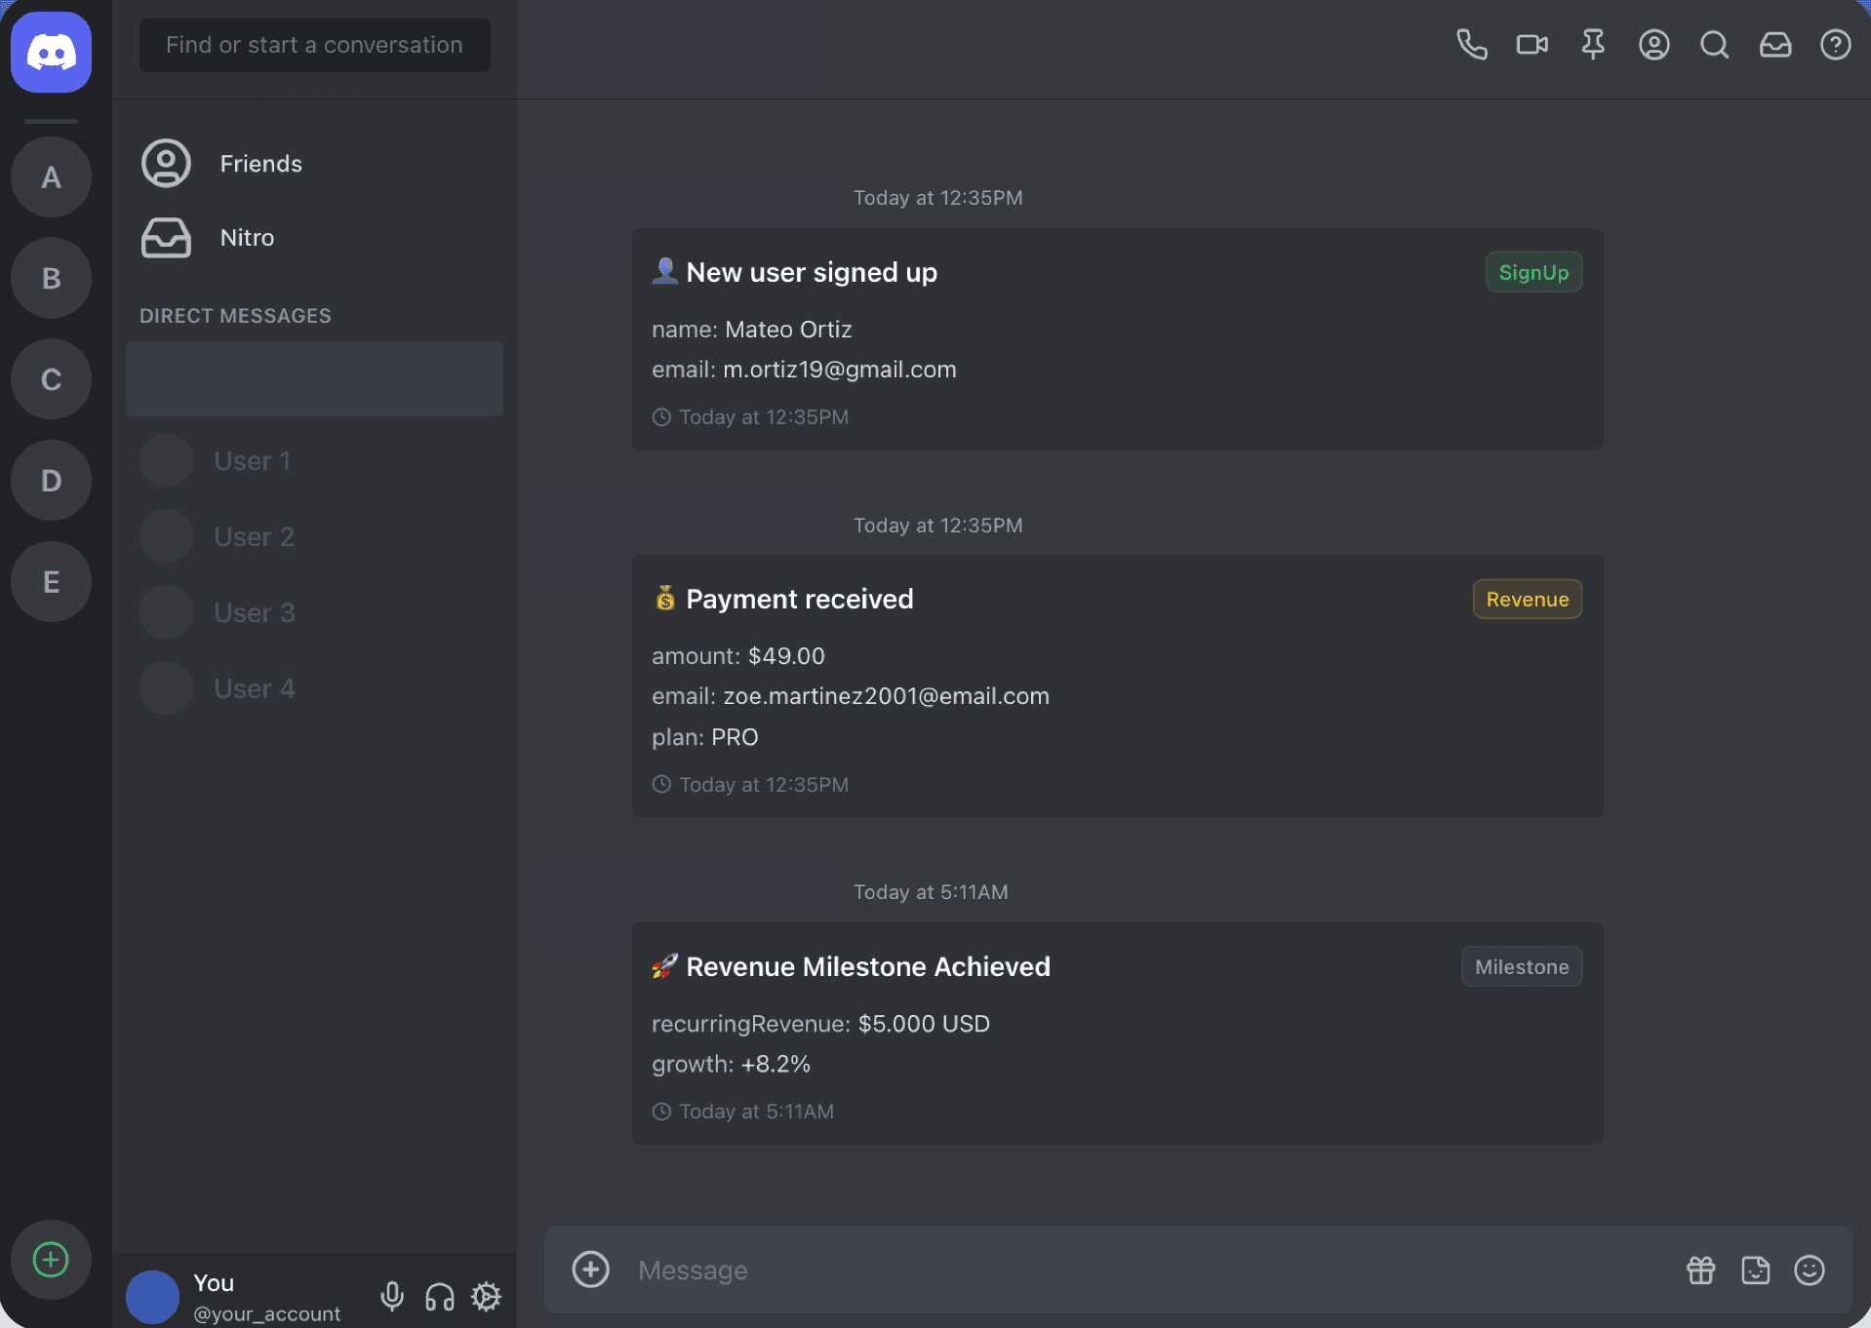The height and width of the screenshot is (1328, 1871).
Task: Click the SignUp tag badge
Action: click(1533, 273)
